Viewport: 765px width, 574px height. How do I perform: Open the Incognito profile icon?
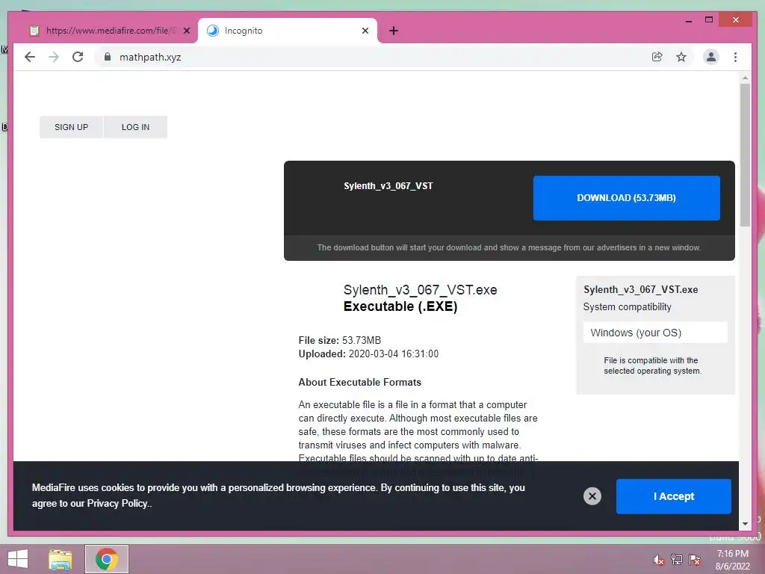[x=711, y=57]
